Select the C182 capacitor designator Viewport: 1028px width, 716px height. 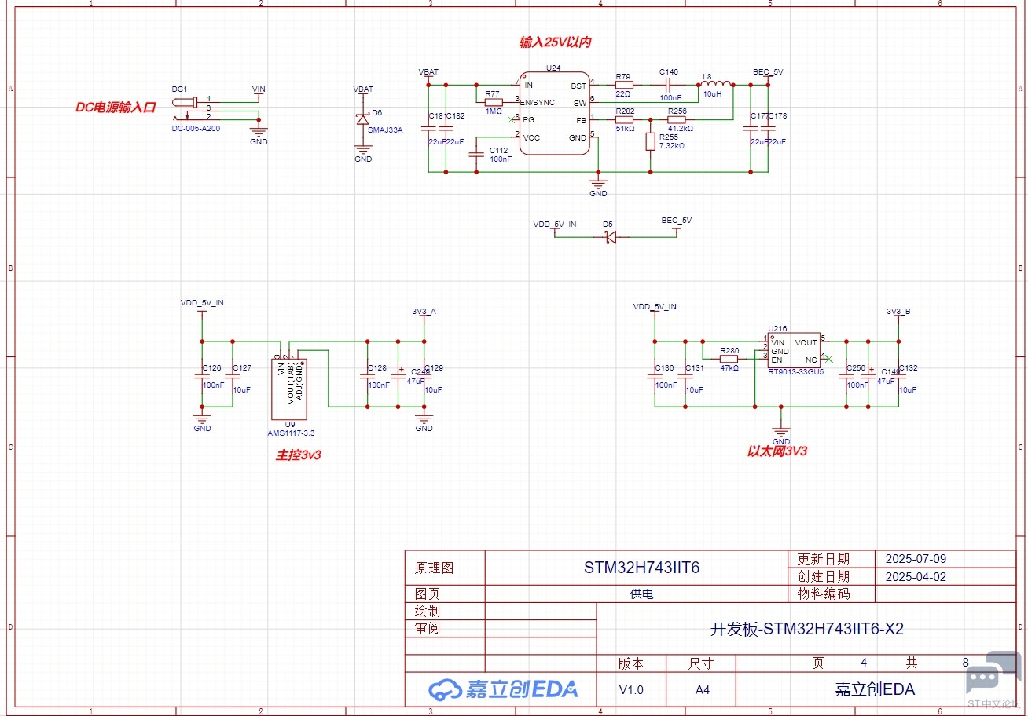(455, 116)
